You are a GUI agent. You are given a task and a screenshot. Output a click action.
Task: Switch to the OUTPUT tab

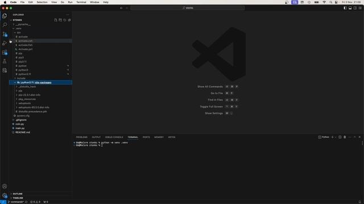point(96,137)
